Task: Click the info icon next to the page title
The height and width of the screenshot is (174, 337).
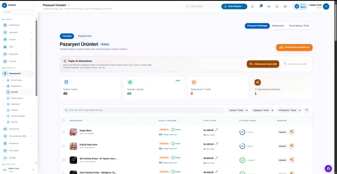Action: pyautogui.click(x=69, y=5)
